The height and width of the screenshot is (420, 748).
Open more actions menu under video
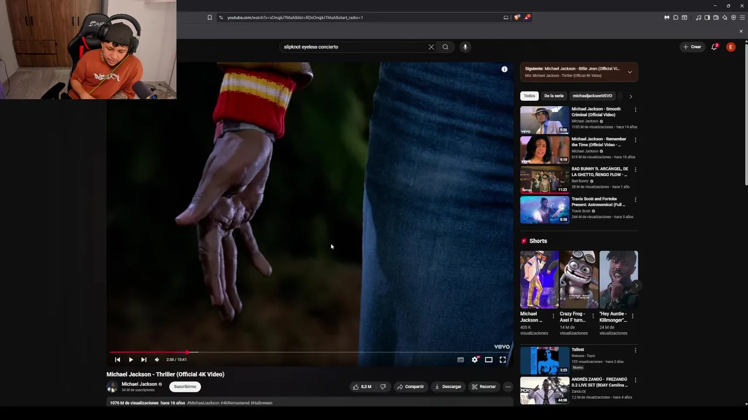pos(508,387)
